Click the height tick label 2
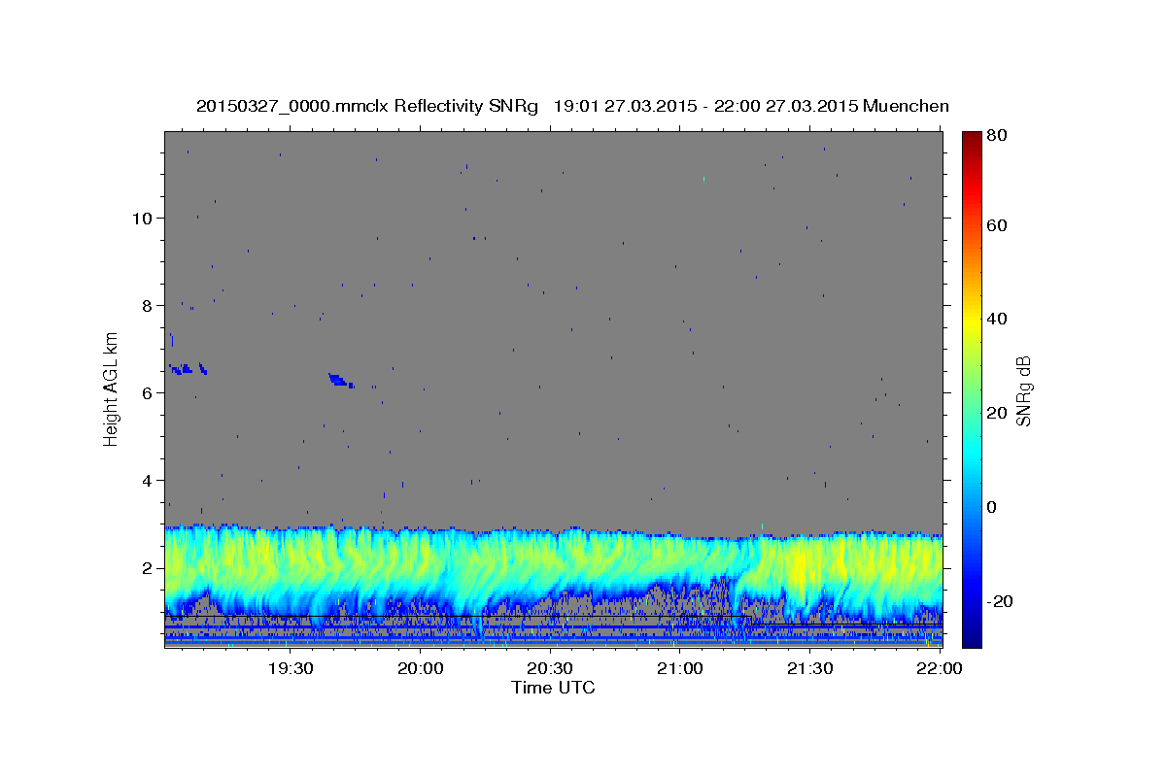 148,568
